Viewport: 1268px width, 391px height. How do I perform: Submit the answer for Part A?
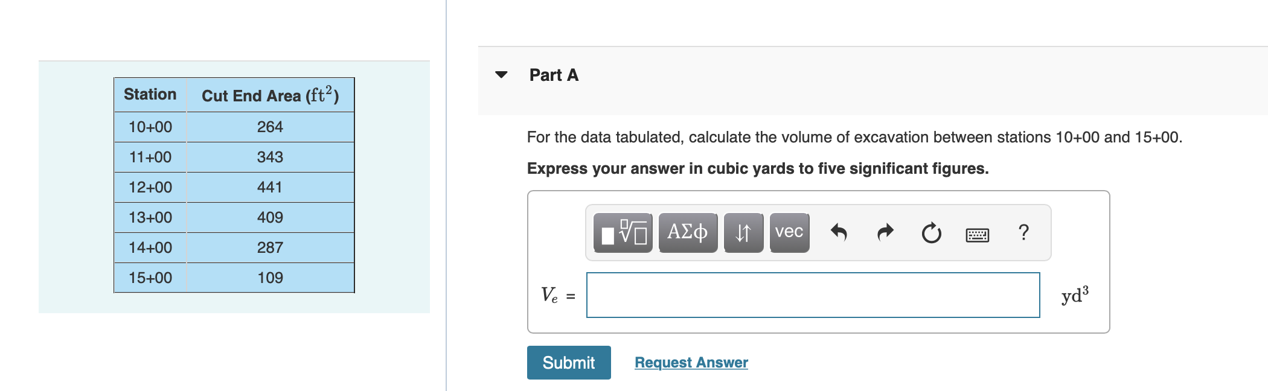point(568,363)
